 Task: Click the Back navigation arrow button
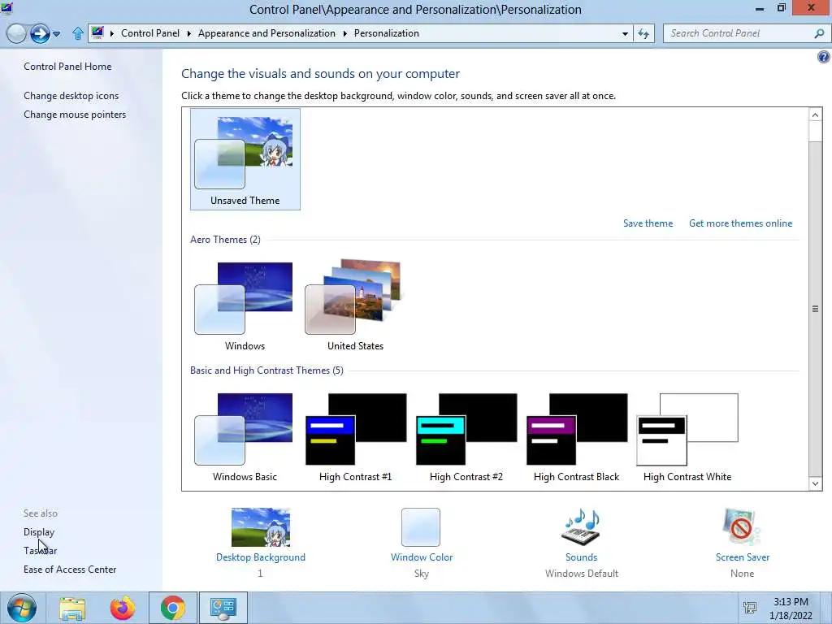pos(16,33)
